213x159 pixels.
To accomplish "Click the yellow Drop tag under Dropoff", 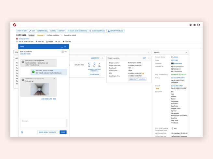I will pos(157,88).
